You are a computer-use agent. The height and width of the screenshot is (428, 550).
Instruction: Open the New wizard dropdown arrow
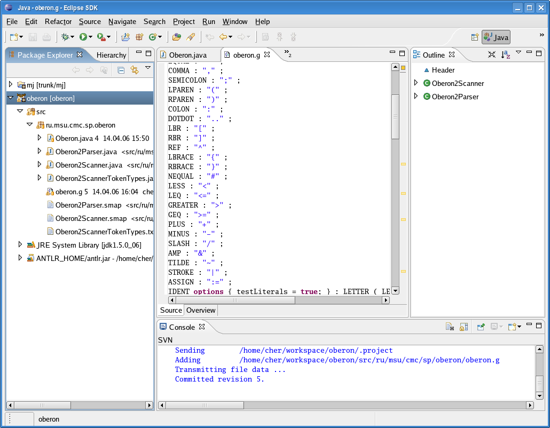pos(21,37)
